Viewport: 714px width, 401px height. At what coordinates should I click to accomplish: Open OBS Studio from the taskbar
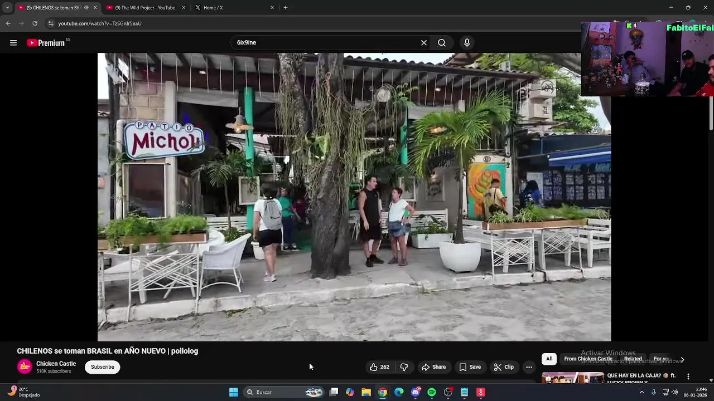coord(448,392)
